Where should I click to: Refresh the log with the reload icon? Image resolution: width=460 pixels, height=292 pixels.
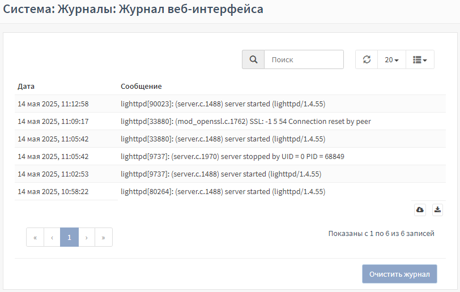367,59
